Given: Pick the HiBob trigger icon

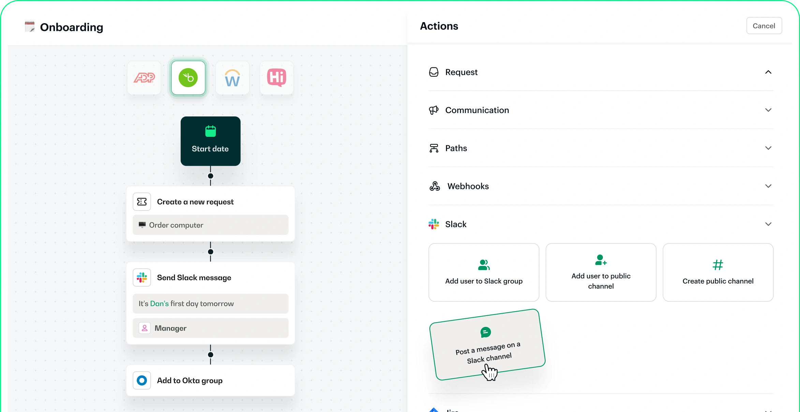Looking at the screenshot, I should pos(276,78).
